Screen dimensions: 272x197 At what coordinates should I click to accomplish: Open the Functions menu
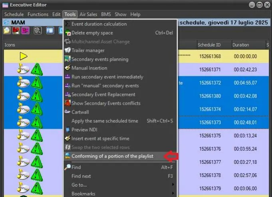tap(38, 14)
